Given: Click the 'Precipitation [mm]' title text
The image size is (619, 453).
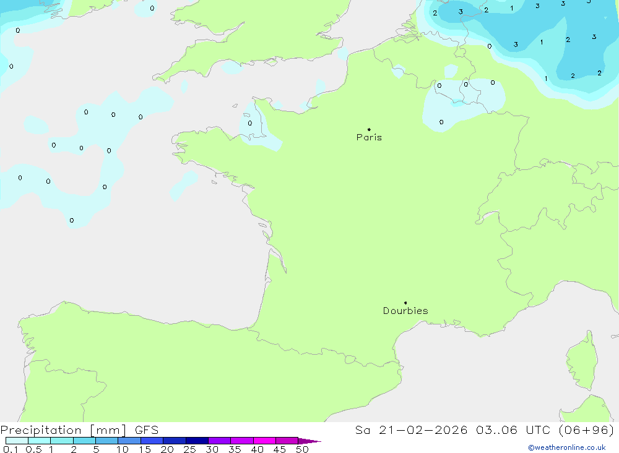Looking at the screenshot, I should (x=63, y=430).
